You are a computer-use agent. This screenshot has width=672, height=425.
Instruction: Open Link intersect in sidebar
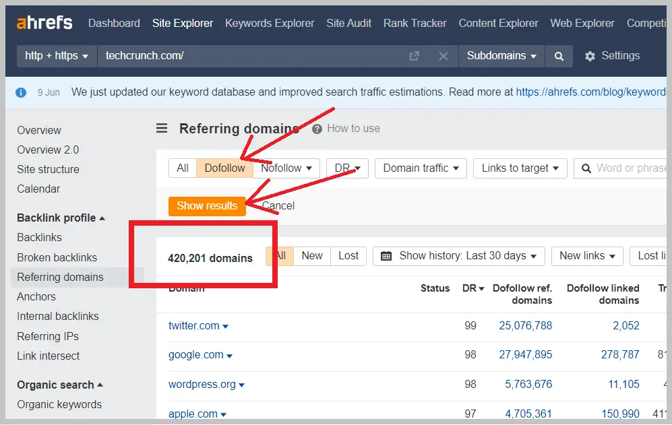[x=49, y=356]
